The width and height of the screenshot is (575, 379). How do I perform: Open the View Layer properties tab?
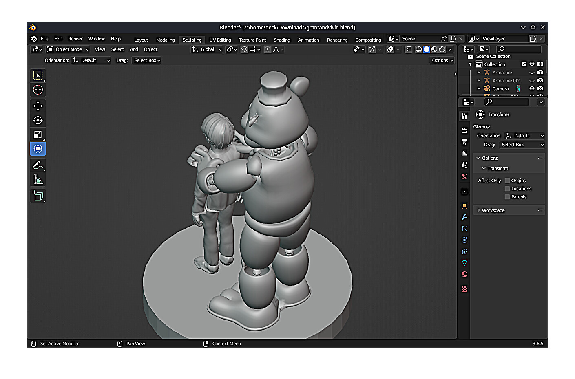(x=464, y=154)
